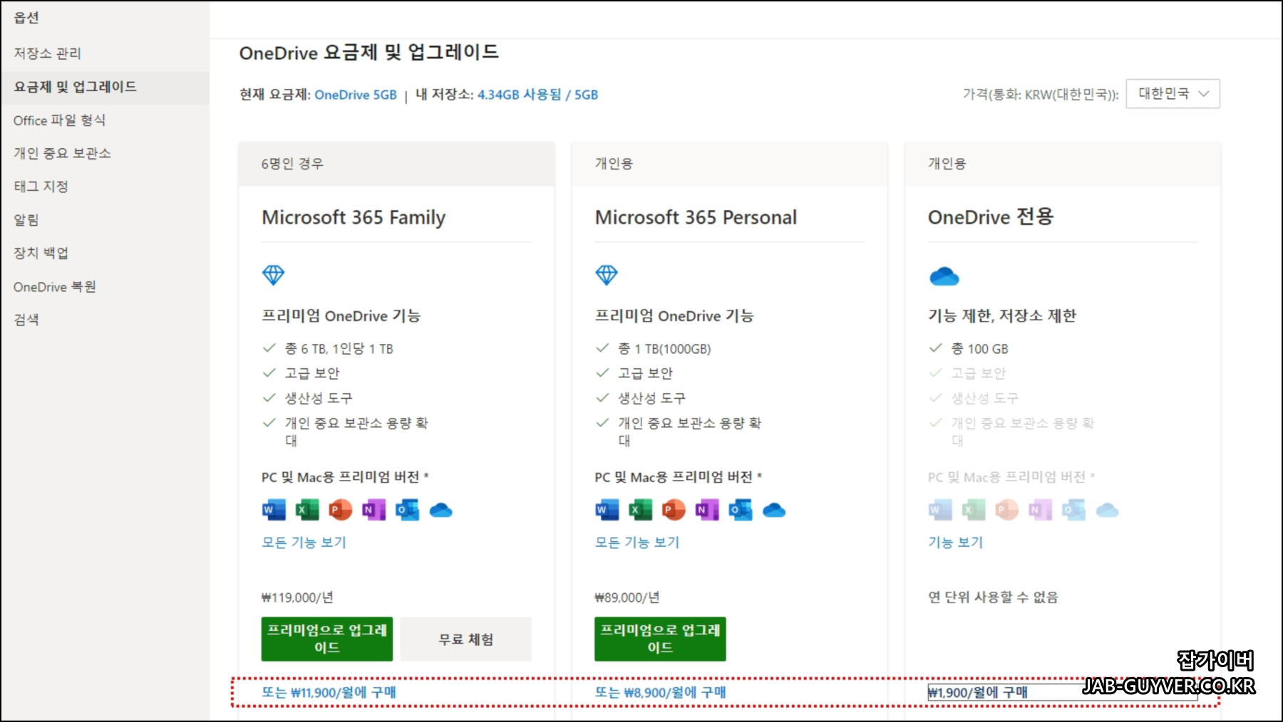
Task: Click 기능 보기 link in OneDrive 전용 card
Action: [956, 543]
